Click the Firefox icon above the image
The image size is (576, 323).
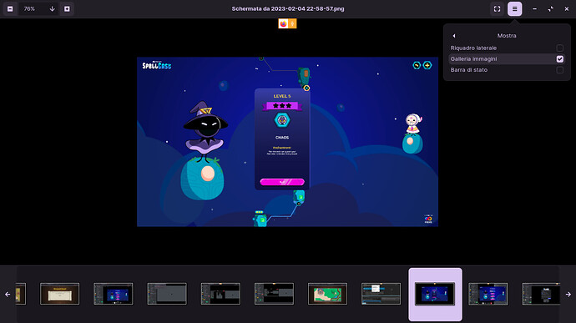click(x=283, y=24)
